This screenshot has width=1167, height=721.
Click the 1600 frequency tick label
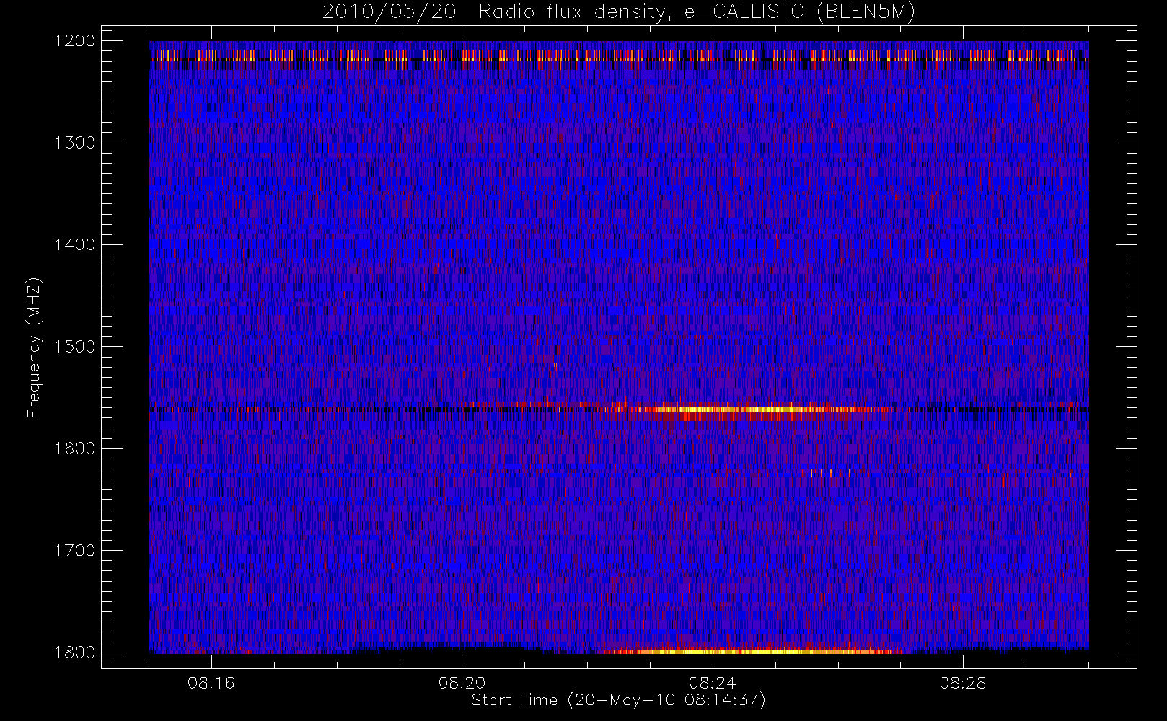click(75, 448)
